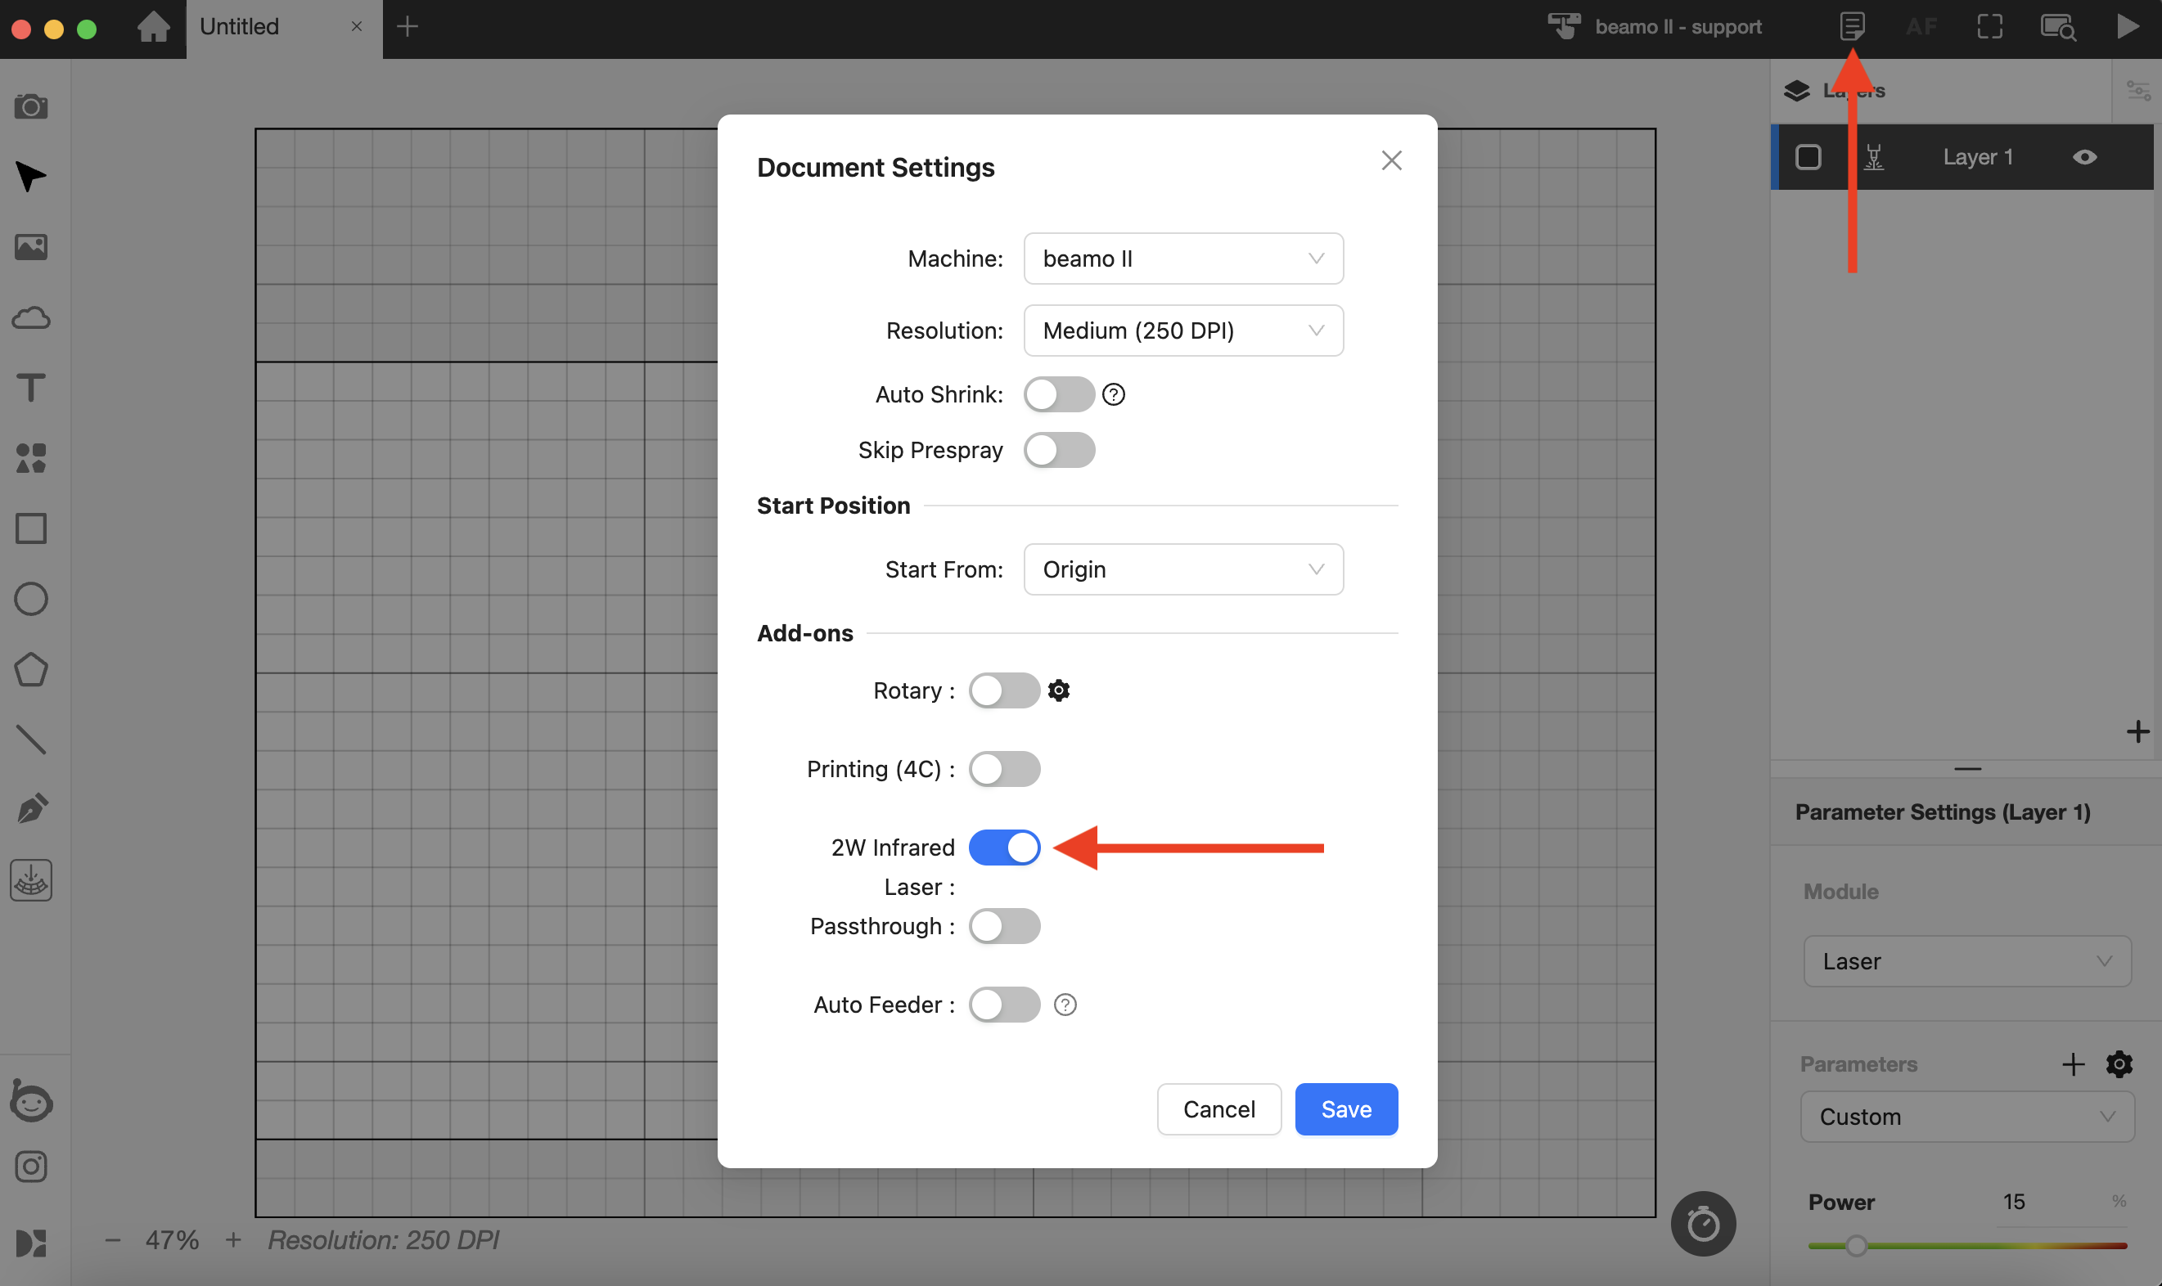Open rotary settings gear

tap(1058, 690)
